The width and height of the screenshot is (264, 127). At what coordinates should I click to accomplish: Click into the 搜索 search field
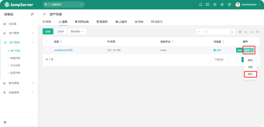216,32
